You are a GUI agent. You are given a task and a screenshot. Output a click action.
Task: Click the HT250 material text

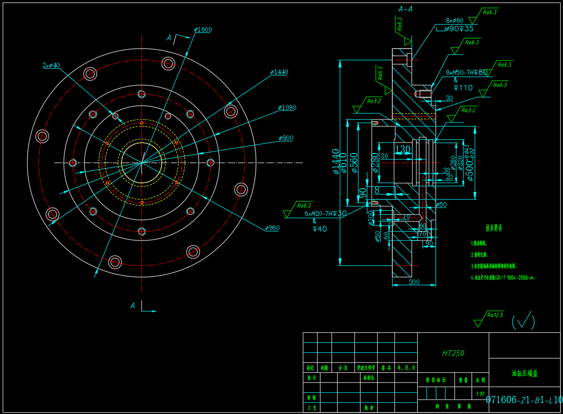(453, 353)
